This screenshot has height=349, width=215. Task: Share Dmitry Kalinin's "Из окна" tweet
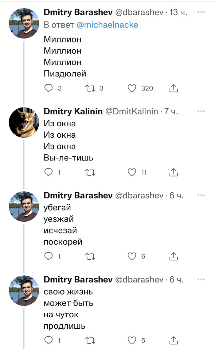point(174,172)
